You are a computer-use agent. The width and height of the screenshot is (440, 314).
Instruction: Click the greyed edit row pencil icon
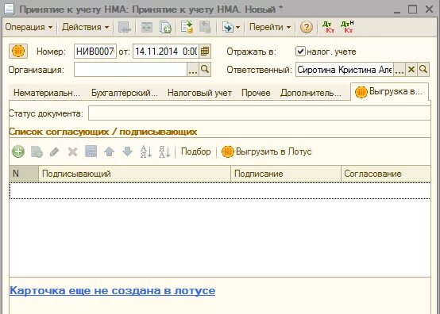click(55, 151)
